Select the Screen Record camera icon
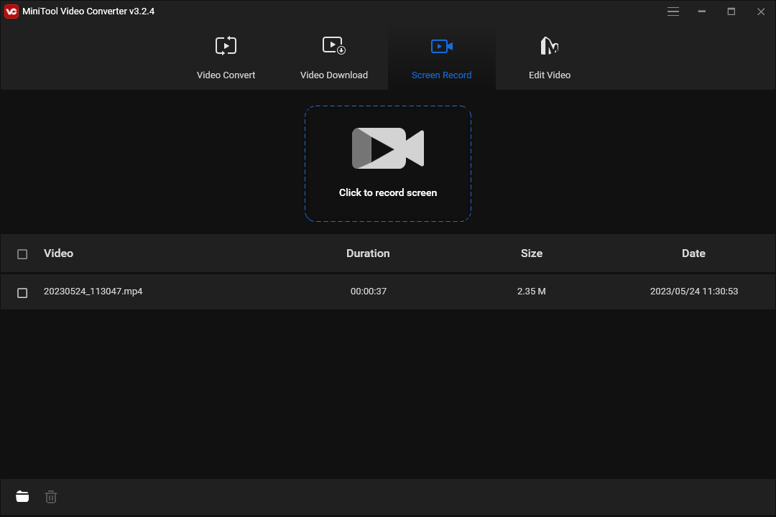The width and height of the screenshot is (776, 517). point(441,45)
